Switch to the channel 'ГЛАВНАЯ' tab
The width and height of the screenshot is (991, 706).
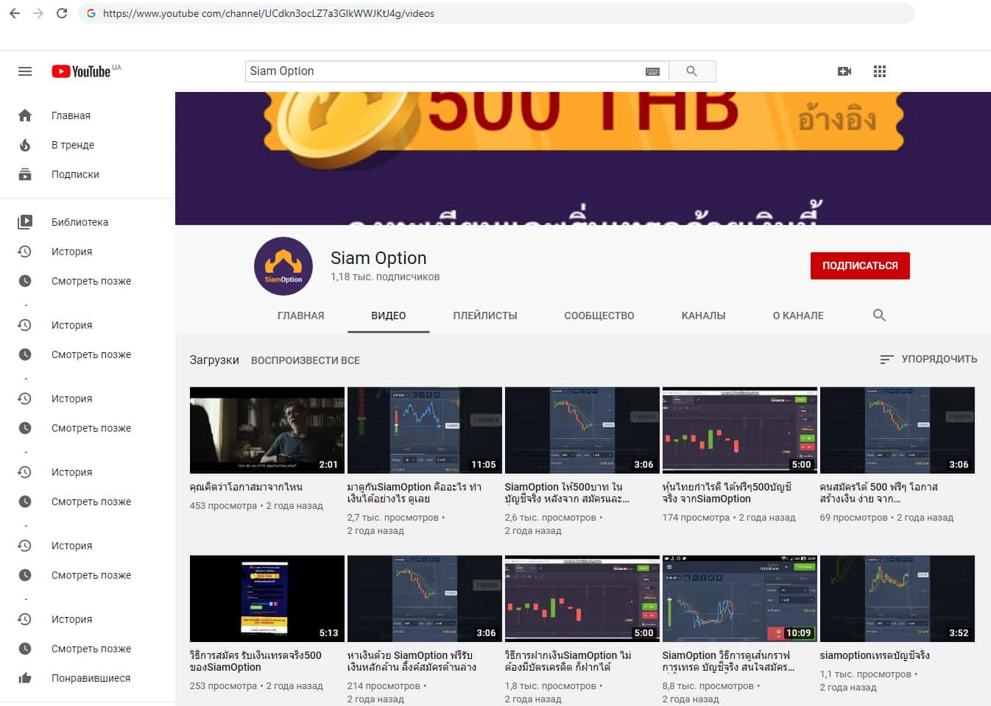(x=300, y=315)
